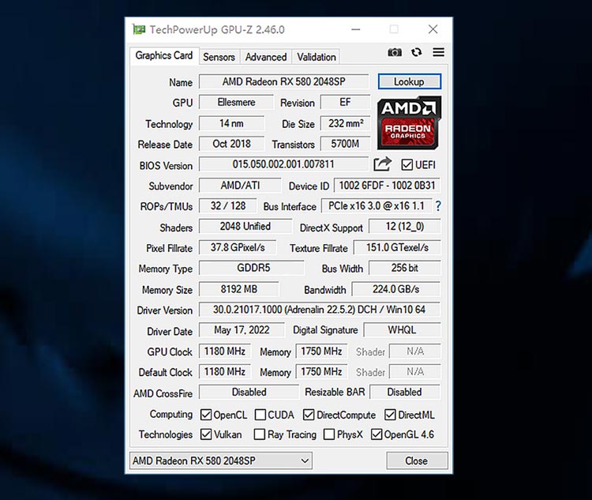This screenshot has width=592, height=500.
Task: Click the GPU Clock field 1180 MHz
Action: pyautogui.click(x=225, y=352)
